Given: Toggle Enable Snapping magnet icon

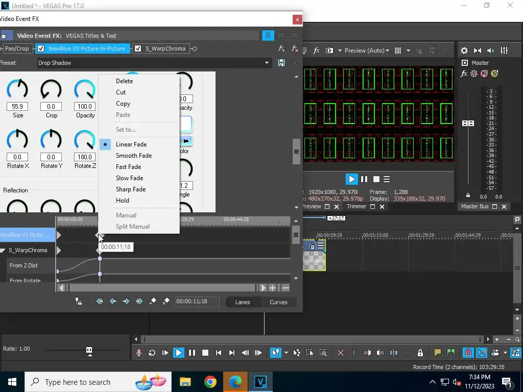Looking at the screenshot, I should 468,353.
